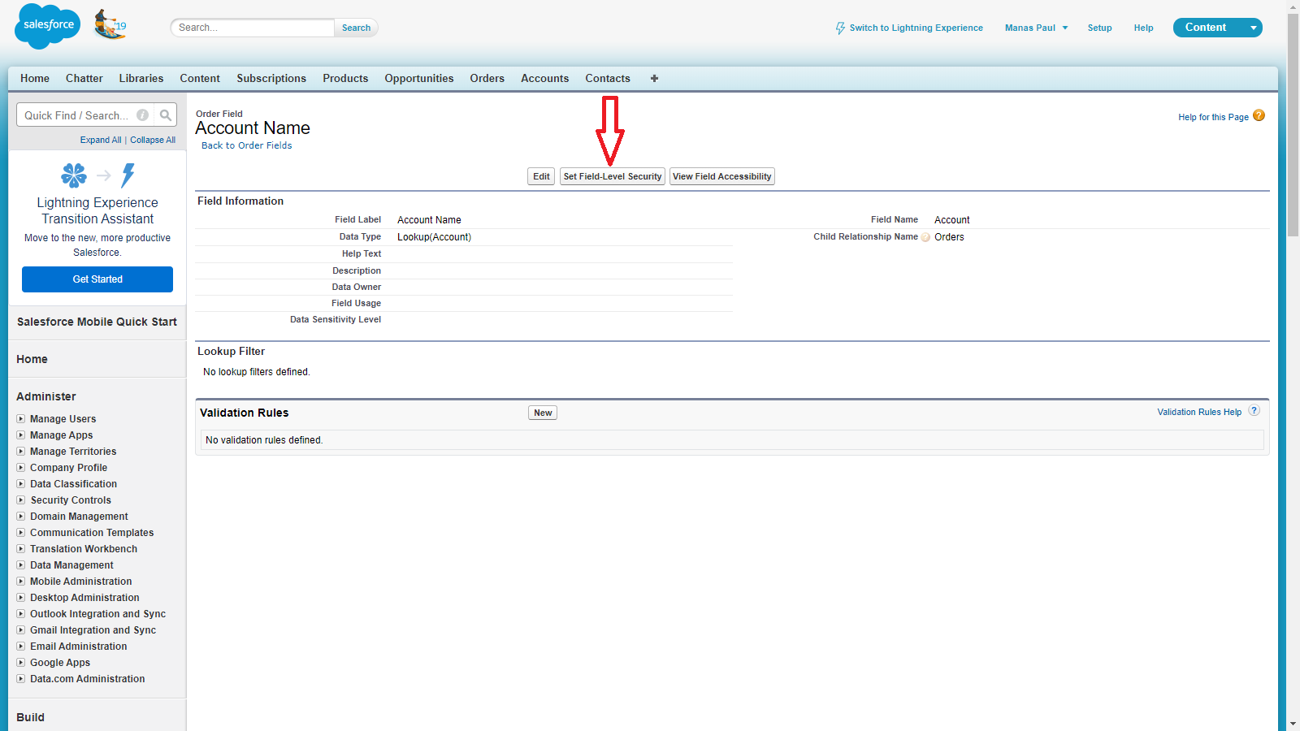Expand the Security Controls section
The image size is (1300, 731).
pos(20,500)
